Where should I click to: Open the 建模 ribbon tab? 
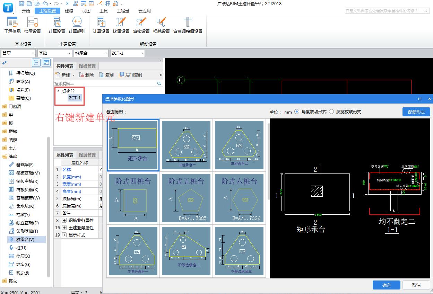pos(69,11)
